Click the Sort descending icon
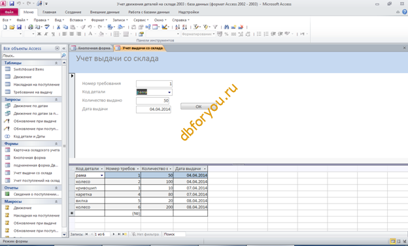The image size is (408, 246). click(x=184, y=27)
